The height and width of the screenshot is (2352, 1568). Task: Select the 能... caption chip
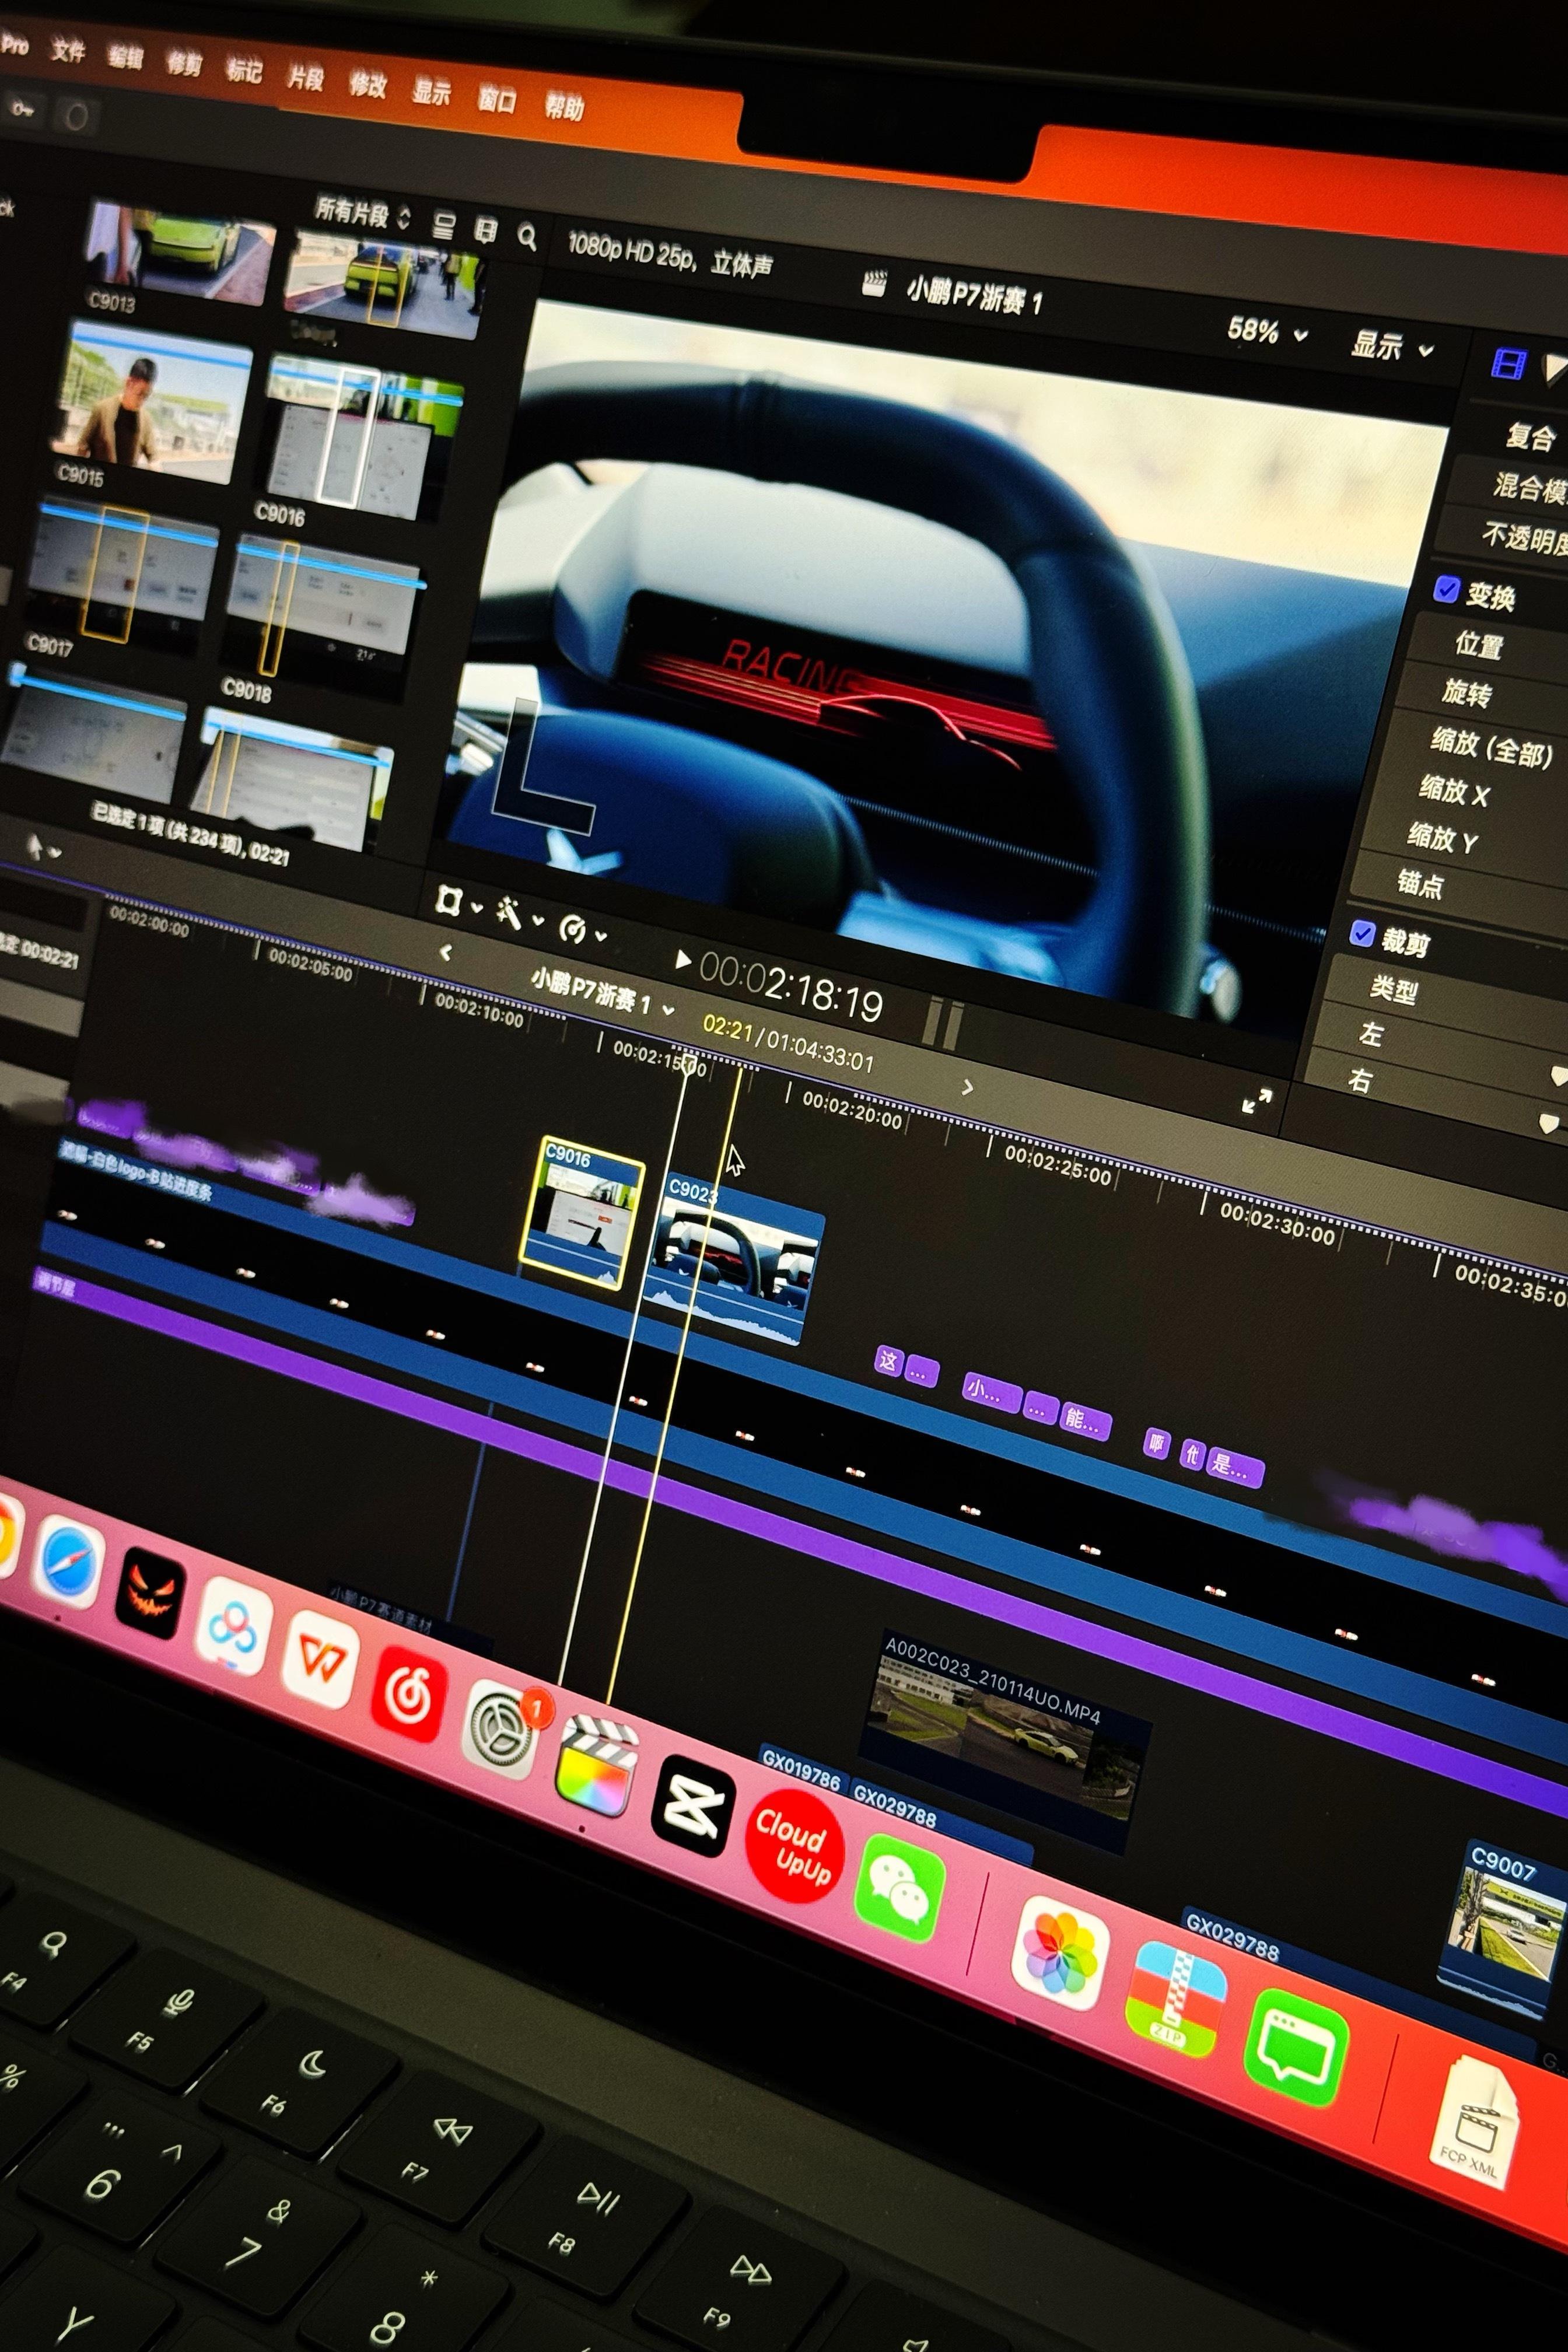1085,1419
